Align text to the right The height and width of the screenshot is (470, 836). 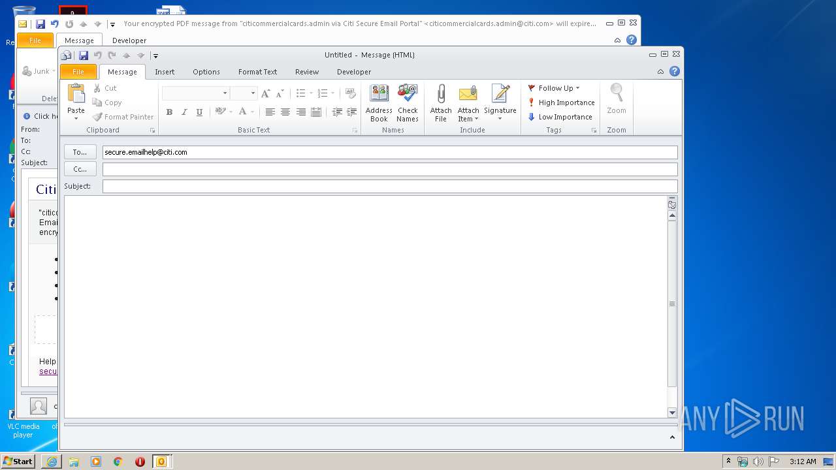301,112
